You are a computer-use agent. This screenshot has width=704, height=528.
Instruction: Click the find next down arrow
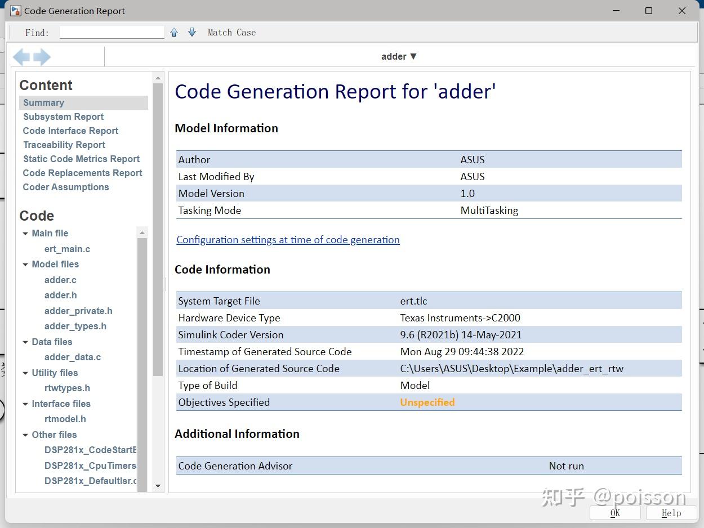click(192, 33)
